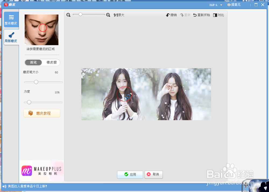Viewport: 269px width, 192px height.
Task: Adjust the 力度 strength slider
Action: 29,102
